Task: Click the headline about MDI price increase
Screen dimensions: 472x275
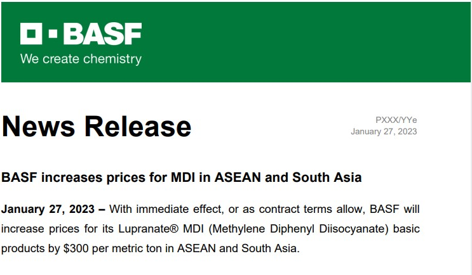Action: coord(182,177)
